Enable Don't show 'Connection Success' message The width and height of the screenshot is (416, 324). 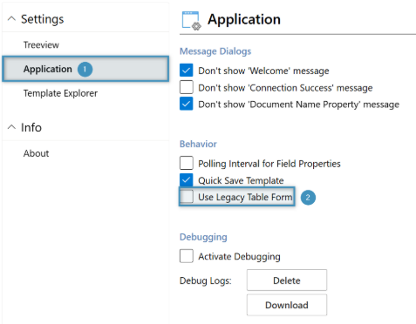[x=186, y=87]
